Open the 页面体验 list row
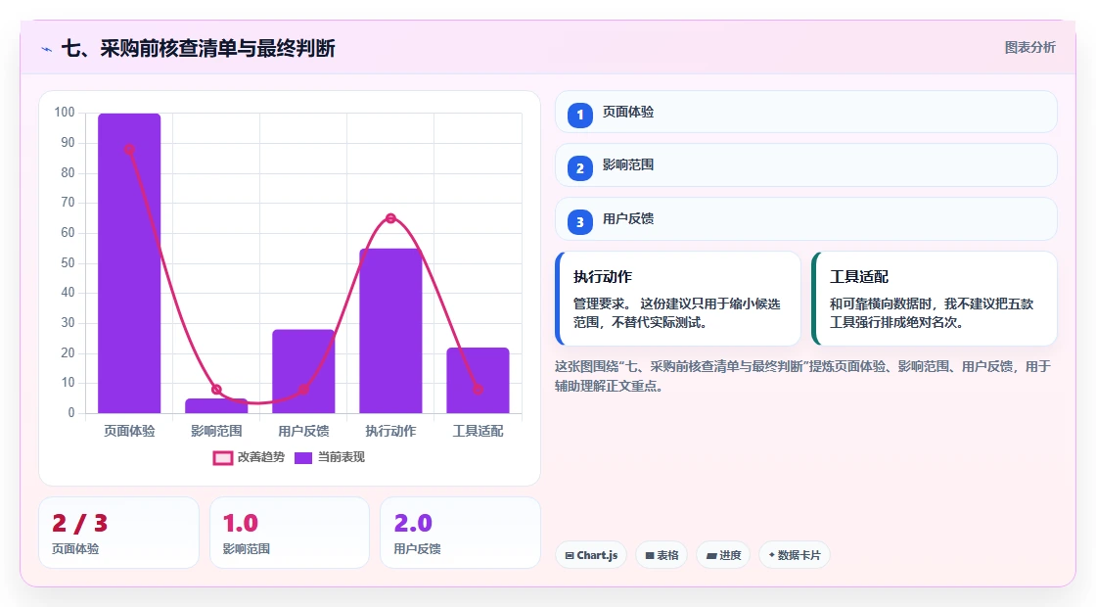1096x607 pixels. (x=806, y=112)
